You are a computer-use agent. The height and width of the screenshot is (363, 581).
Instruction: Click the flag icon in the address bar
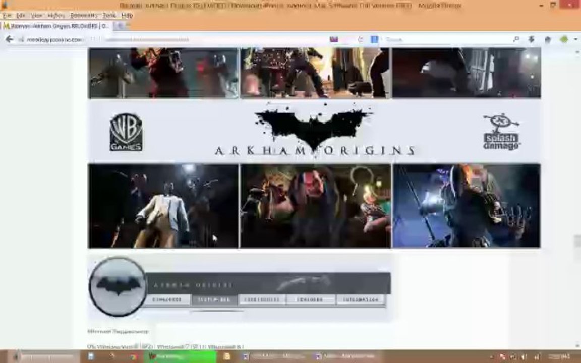click(334, 39)
